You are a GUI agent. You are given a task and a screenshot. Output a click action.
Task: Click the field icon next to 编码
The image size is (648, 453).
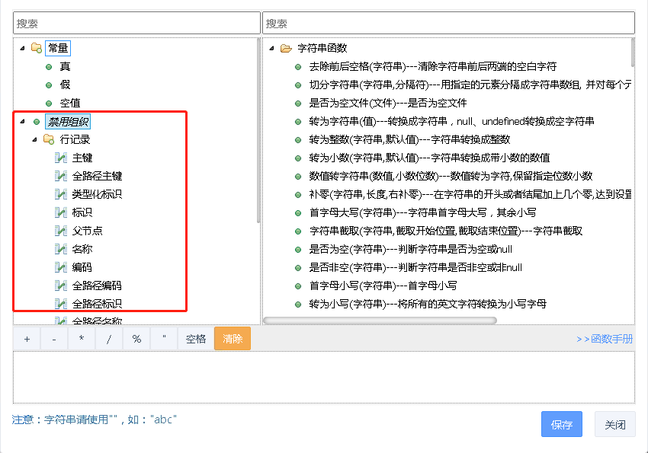(61, 267)
